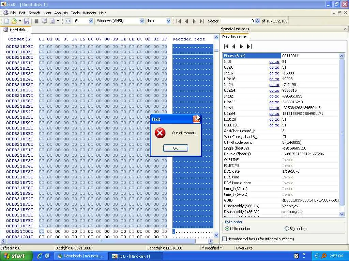Screen dimensions: 349x261
Task: Click OK in the Out of memory dialog
Action: point(176,148)
